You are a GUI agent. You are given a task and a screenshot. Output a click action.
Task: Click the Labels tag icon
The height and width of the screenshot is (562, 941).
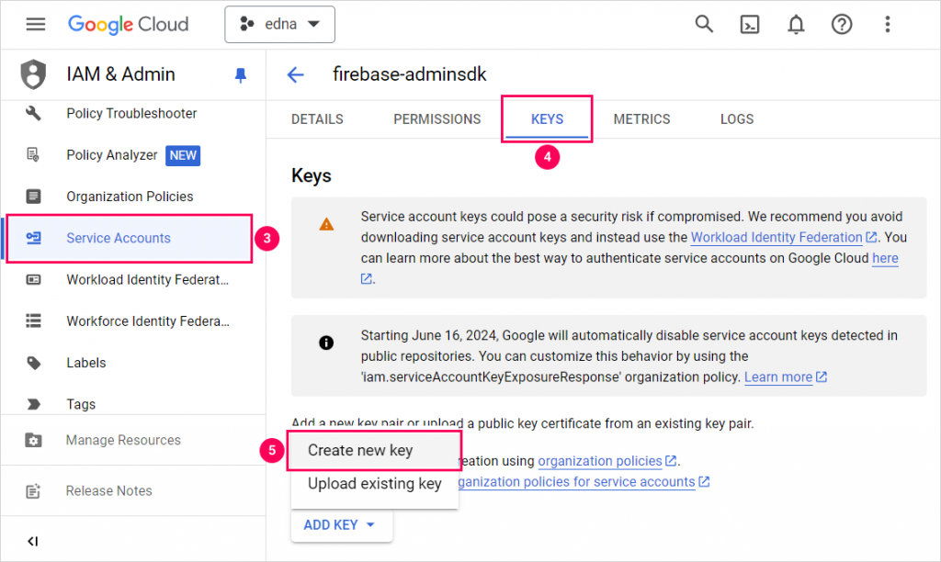(34, 363)
